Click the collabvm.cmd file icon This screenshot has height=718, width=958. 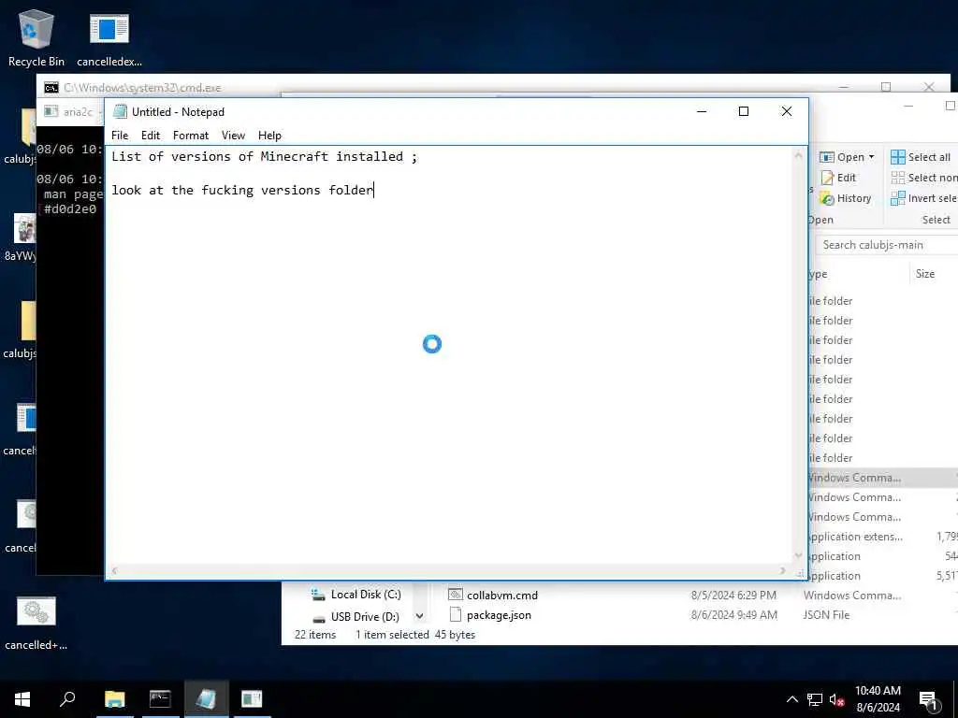tap(456, 595)
